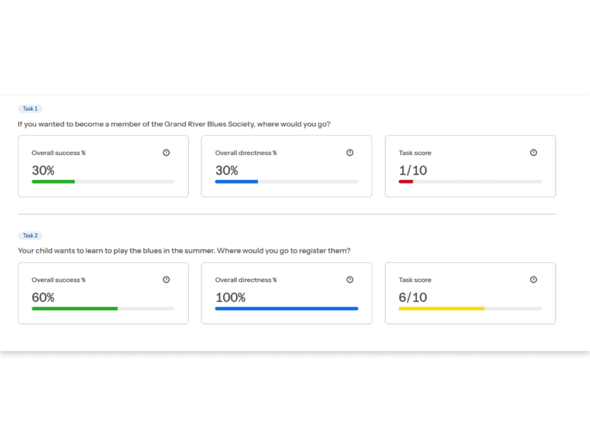
Task: Select the Task 2 badge label
Action: coord(30,235)
